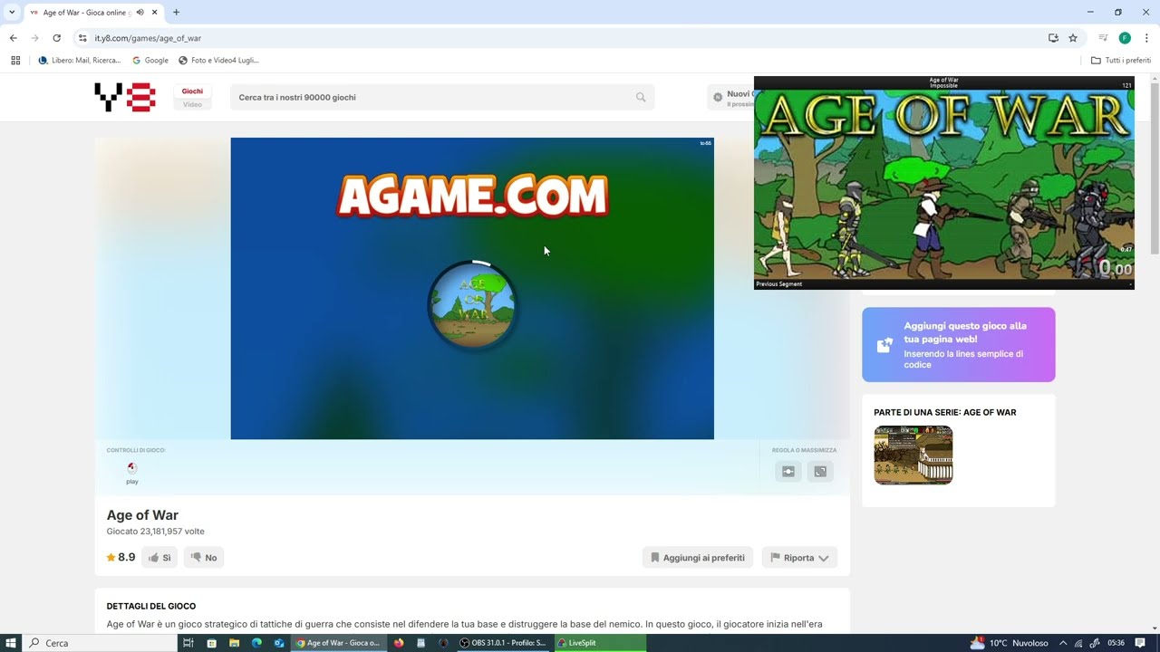This screenshot has width=1160, height=652.
Task: Go forward using the browser forward arrow
Action: 34,38
